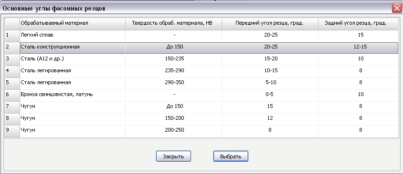
Task: Click row header number 5
Action: pyautogui.click(x=12, y=83)
